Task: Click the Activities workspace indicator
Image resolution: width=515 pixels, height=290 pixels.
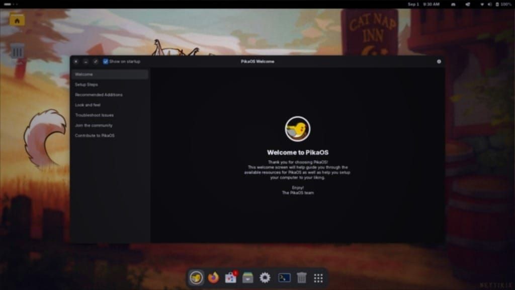Action: [11, 4]
